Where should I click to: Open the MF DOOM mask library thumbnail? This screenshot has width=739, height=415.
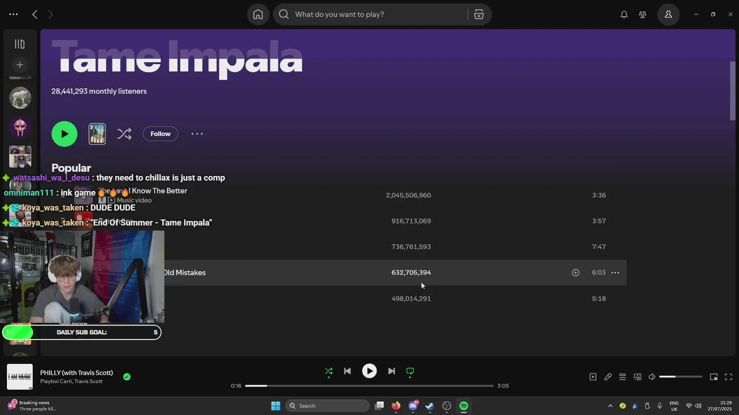[x=20, y=127]
